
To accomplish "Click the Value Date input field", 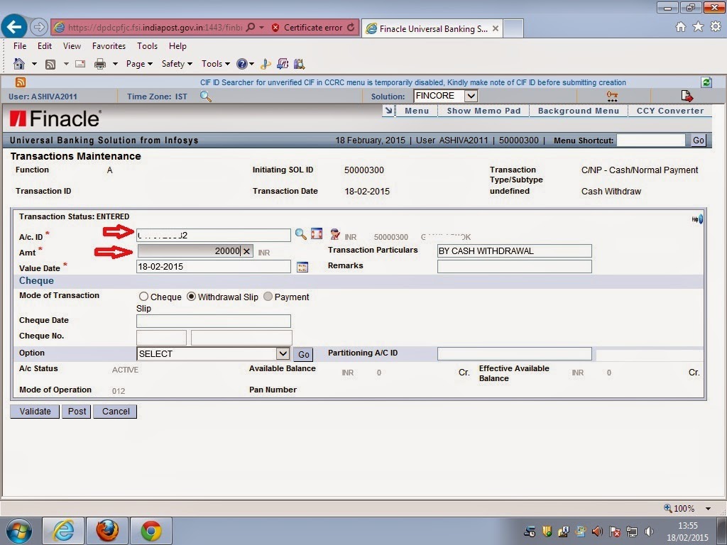I will coord(214,267).
